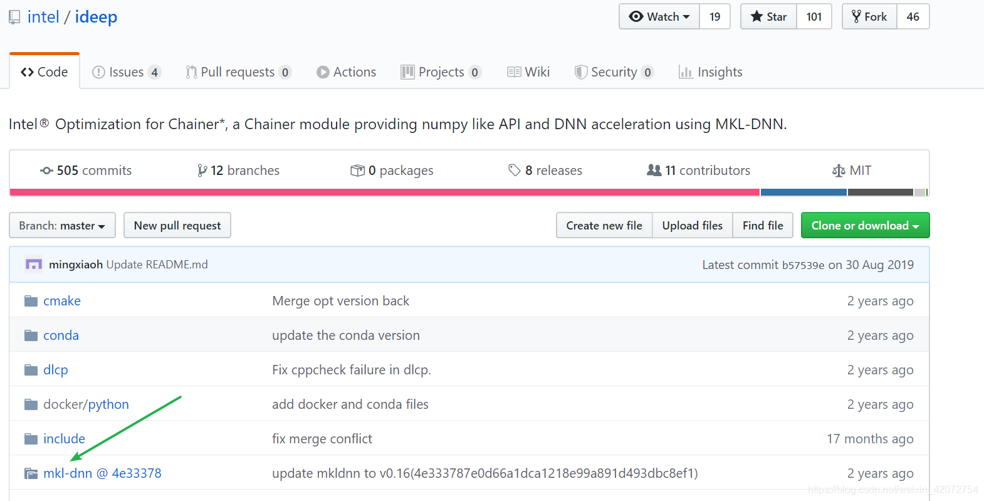984x501 pixels.
Task: Open latest commit b57539e
Action: [x=803, y=265]
